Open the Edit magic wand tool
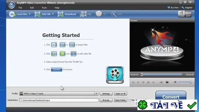 [x=113, y=14]
